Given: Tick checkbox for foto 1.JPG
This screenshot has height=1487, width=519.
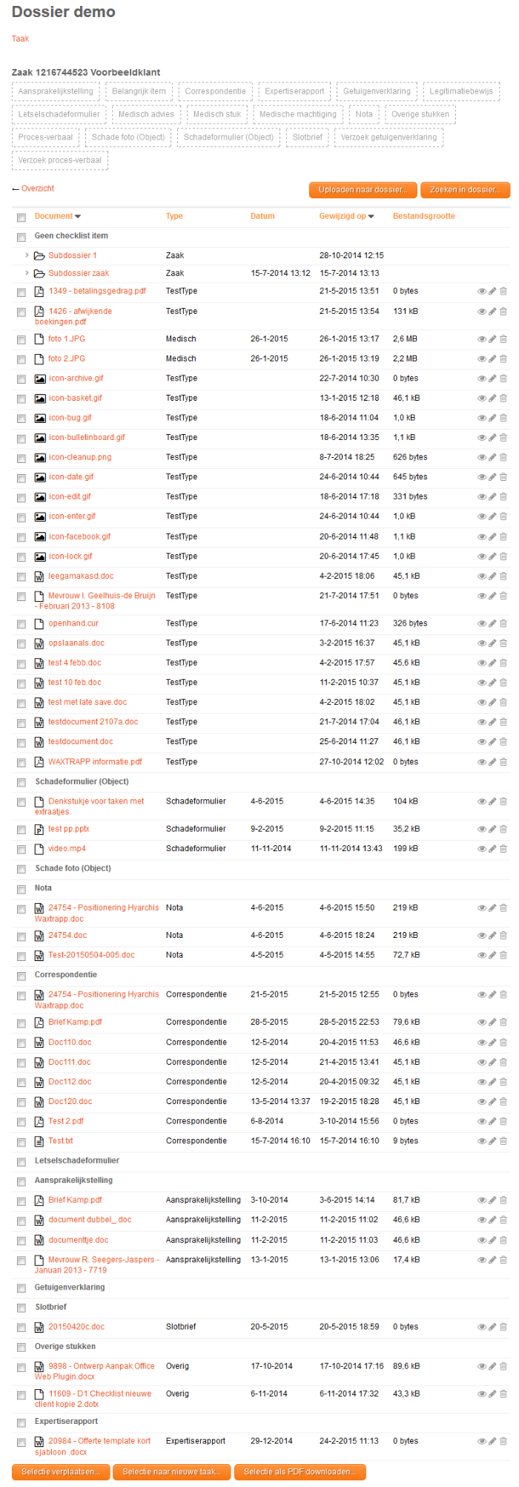Looking at the screenshot, I should click(22, 340).
